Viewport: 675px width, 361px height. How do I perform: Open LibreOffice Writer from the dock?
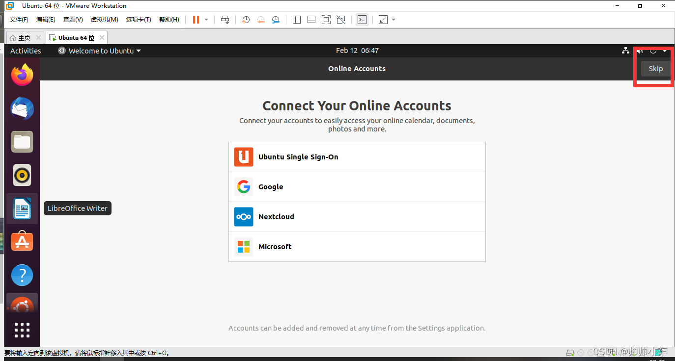point(22,208)
